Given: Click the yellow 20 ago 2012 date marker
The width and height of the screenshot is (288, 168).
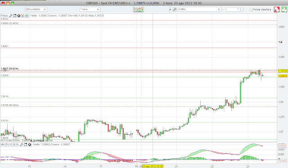Looking at the screenshot, I should coord(153,166).
